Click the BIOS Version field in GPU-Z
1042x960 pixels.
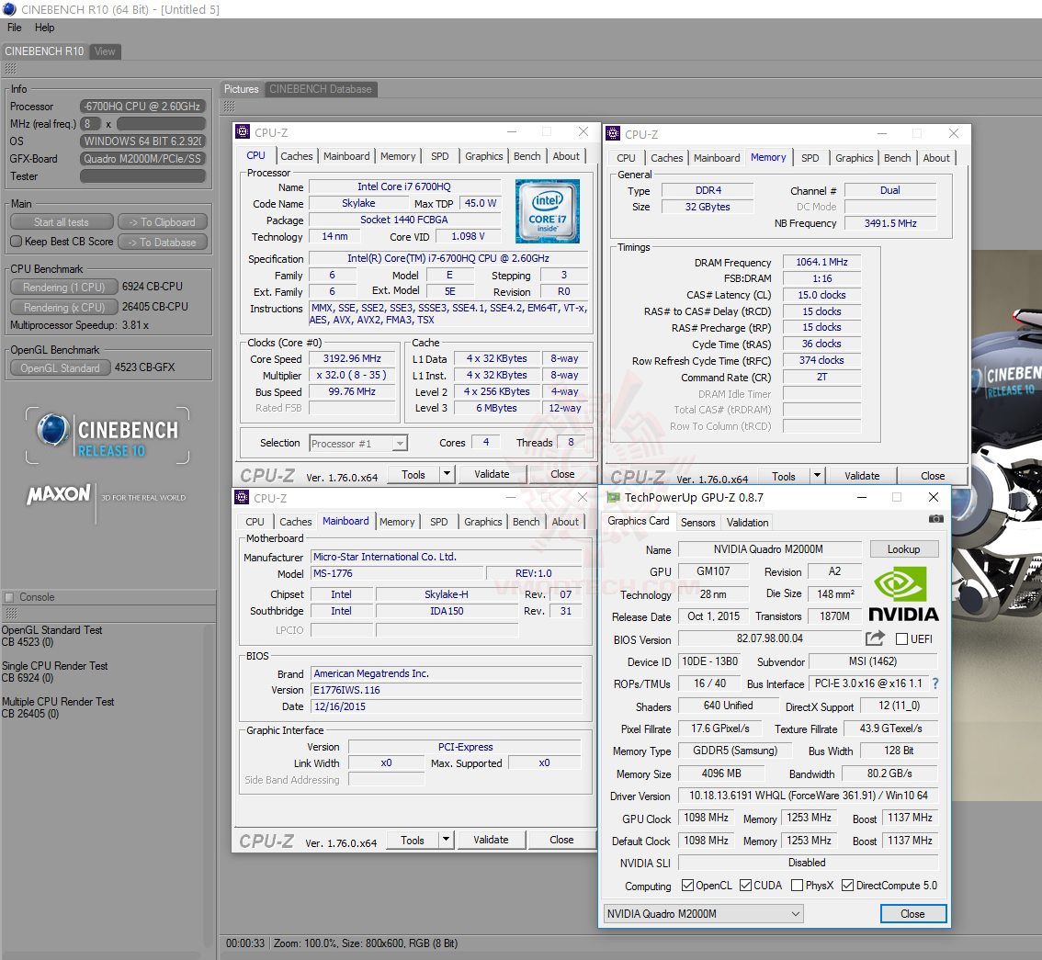(769, 638)
